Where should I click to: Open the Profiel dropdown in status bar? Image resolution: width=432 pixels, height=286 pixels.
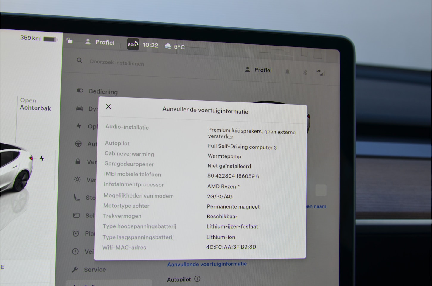pyautogui.click(x=100, y=42)
